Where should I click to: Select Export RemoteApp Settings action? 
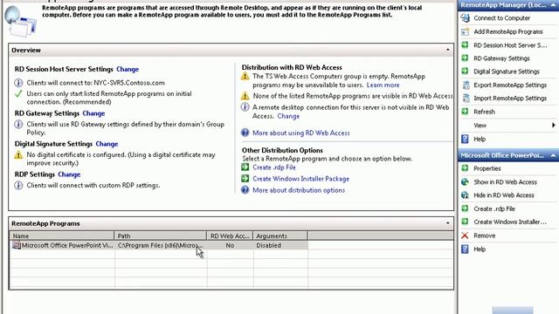(x=510, y=85)
